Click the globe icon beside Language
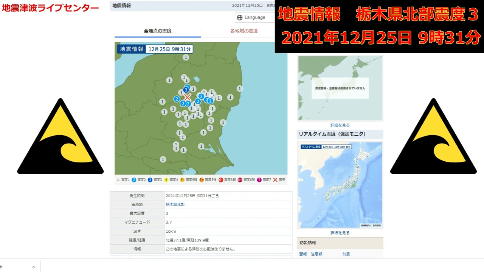Viewport: 484px width, 272px height. tap(239, 17)
